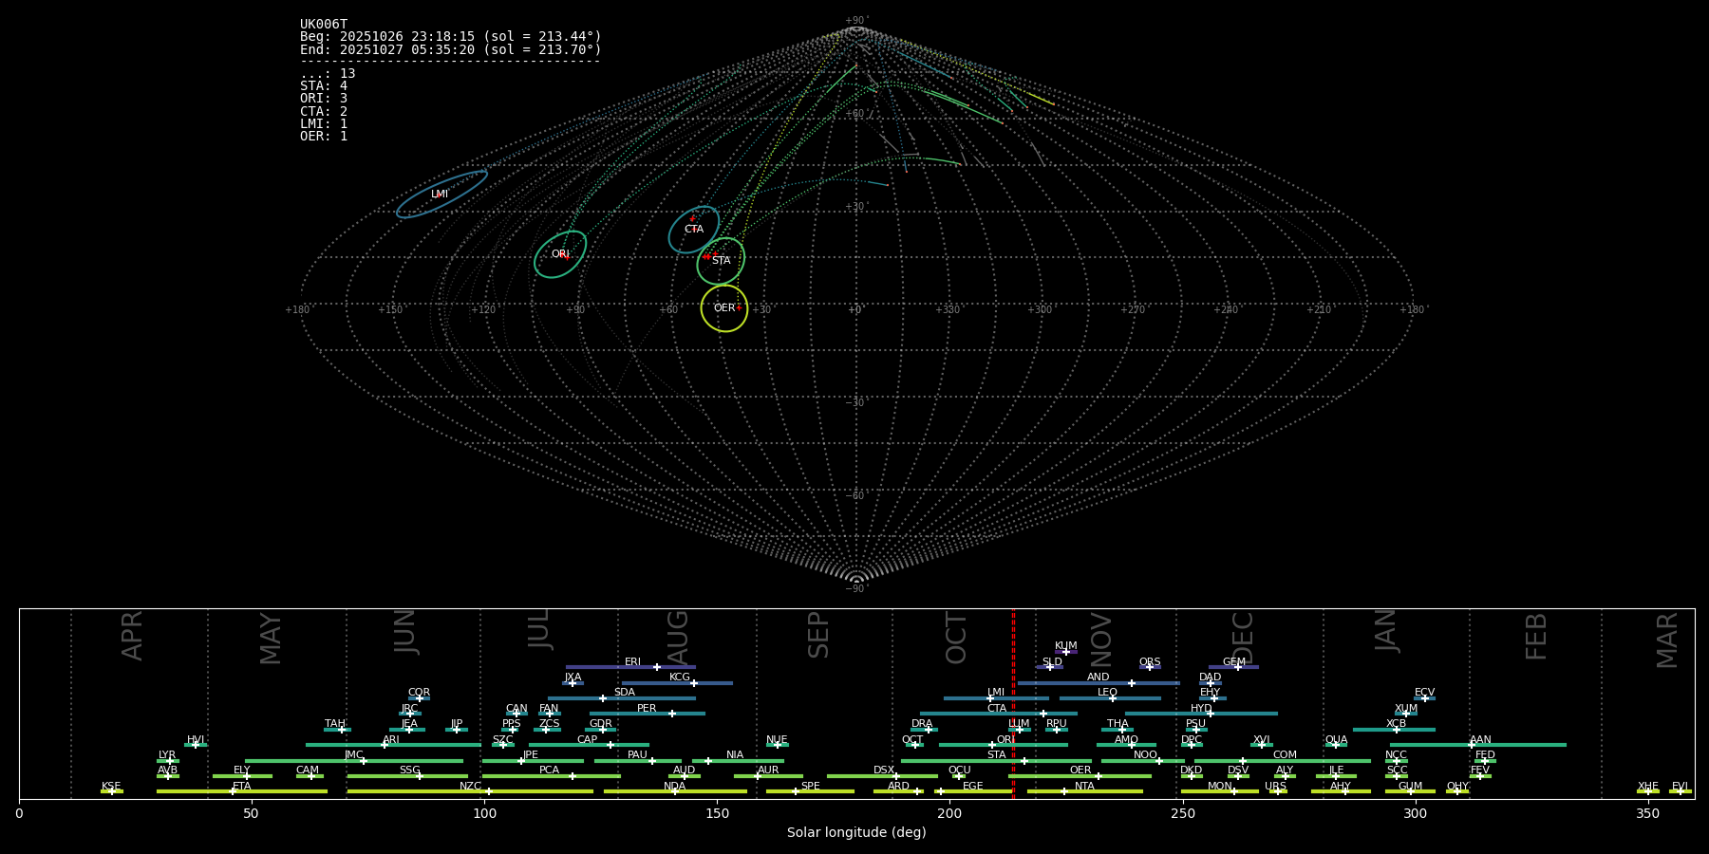Screen dimensions: 1709x854
Task: Select the NTA shower bar in timeline
Action: (1084, 791)
